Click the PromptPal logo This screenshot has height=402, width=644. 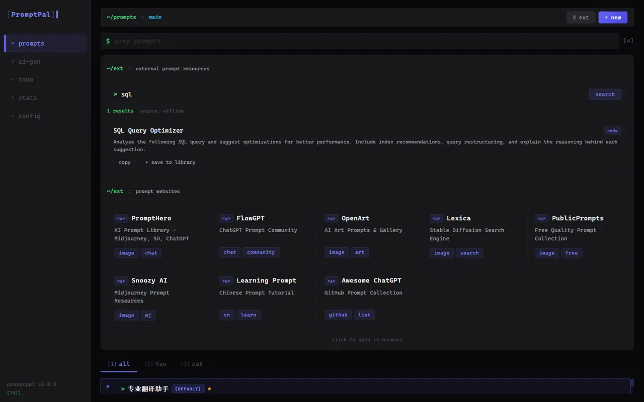[32, 15]
